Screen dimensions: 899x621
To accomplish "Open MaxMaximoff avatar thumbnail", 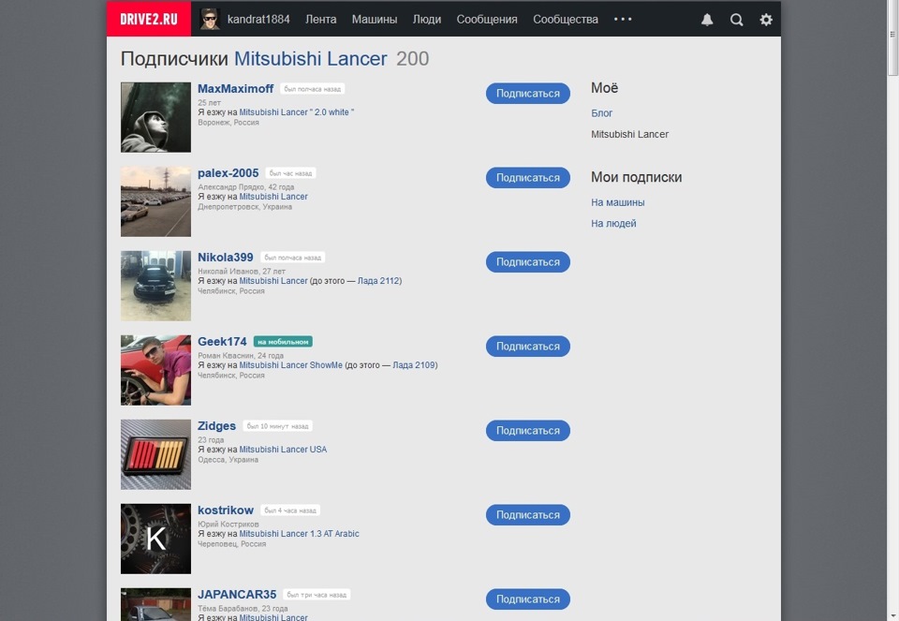I will point(155,117).
